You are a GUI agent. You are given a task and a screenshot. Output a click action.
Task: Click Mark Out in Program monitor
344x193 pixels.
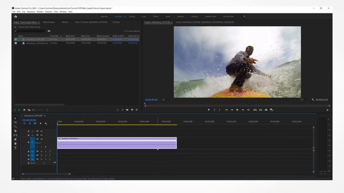pyautogui.click(x=220, y=110)
